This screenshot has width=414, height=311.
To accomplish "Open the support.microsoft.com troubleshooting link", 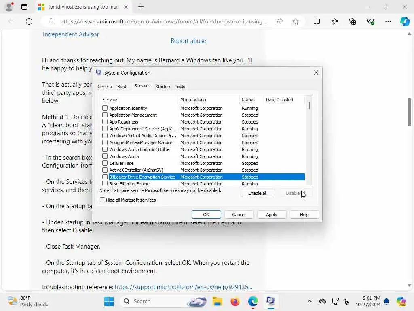I will tap(183, 287).
